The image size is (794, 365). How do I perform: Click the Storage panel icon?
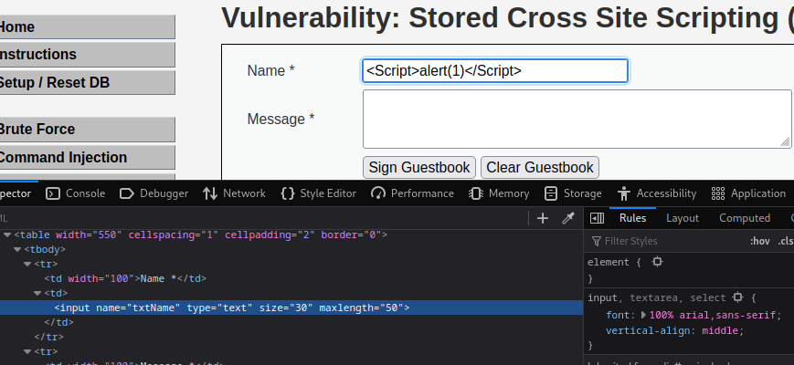[x=550, y=193]
